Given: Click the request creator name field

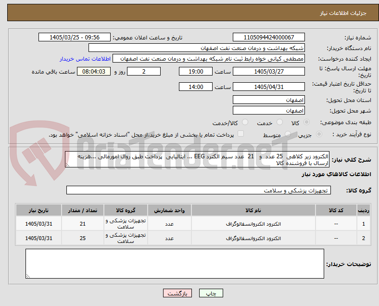Looking at the screenshot, I should (x=209, y=59).
